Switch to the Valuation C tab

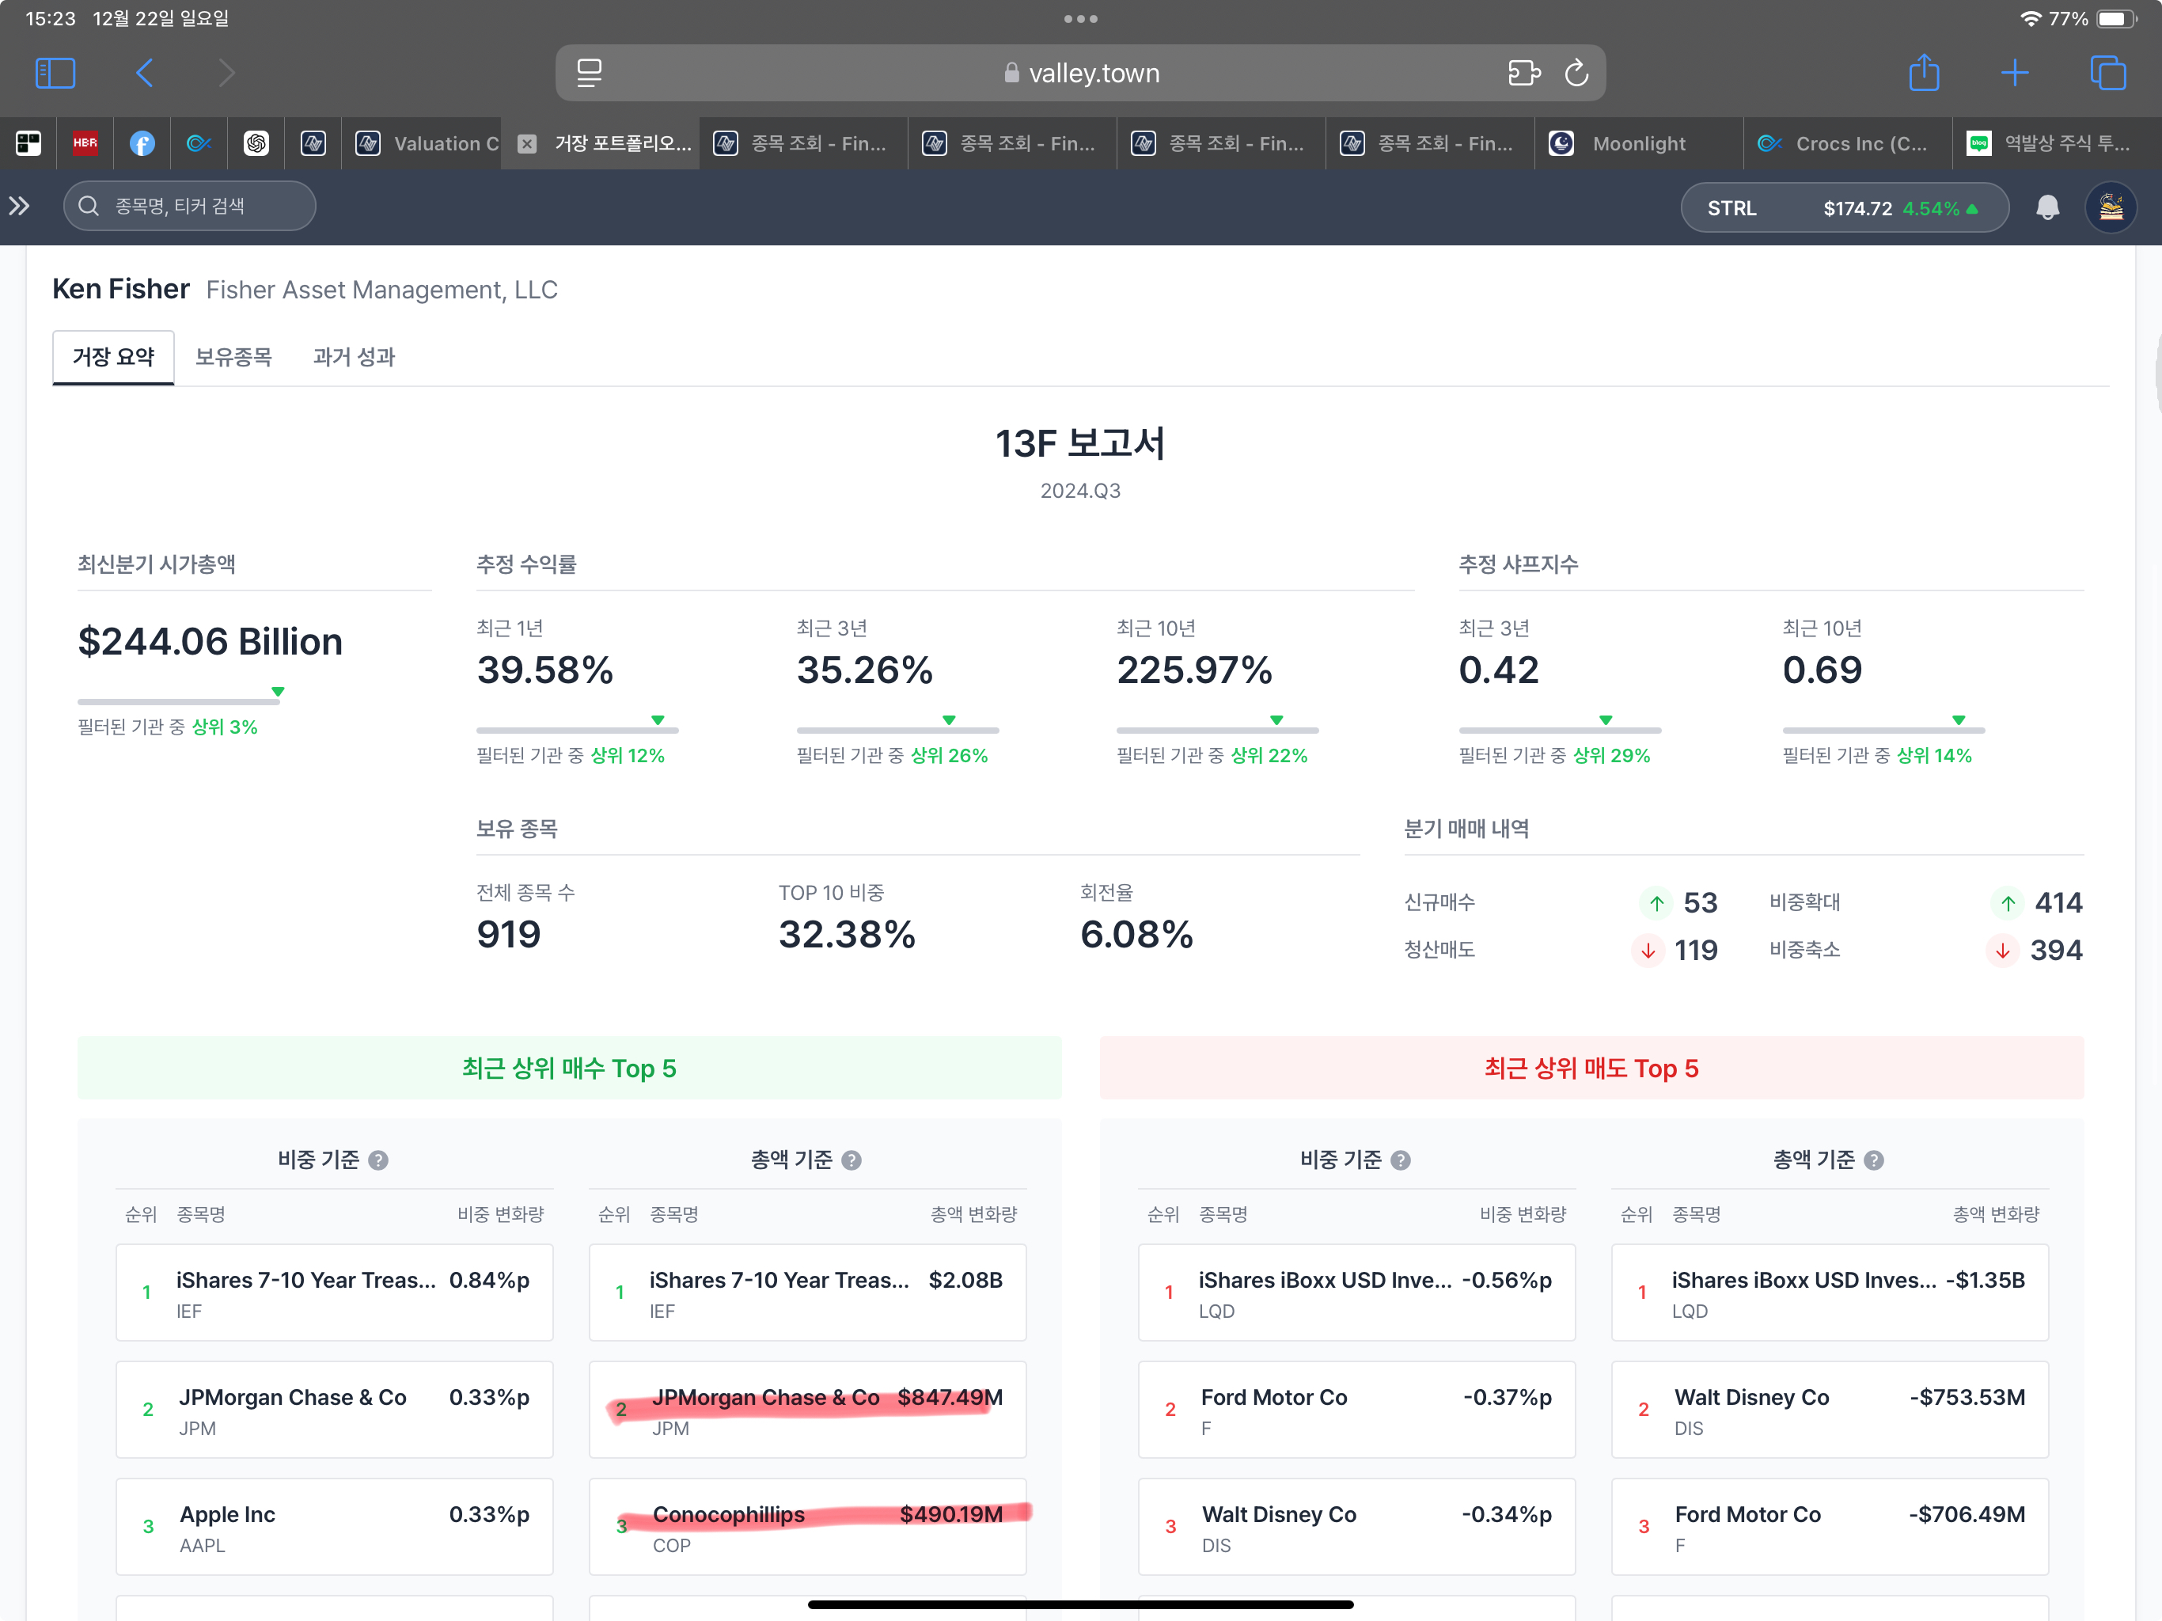(x=423, y=144)
